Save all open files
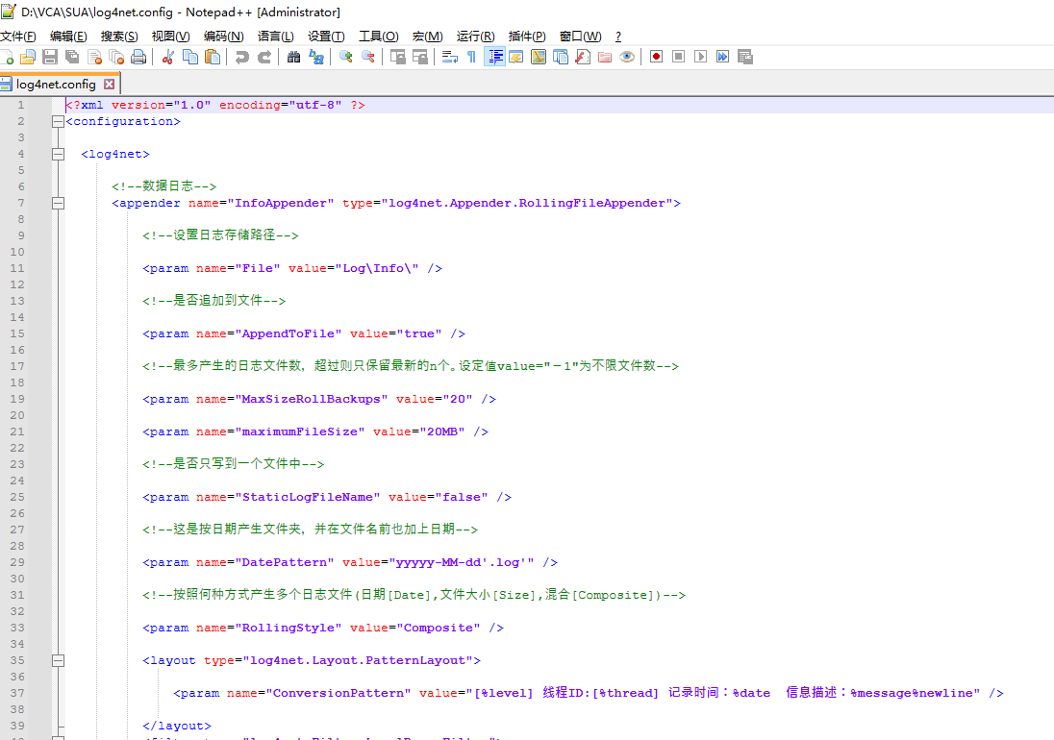Viewport: 1054px width, 740px height. coord(72,57)
